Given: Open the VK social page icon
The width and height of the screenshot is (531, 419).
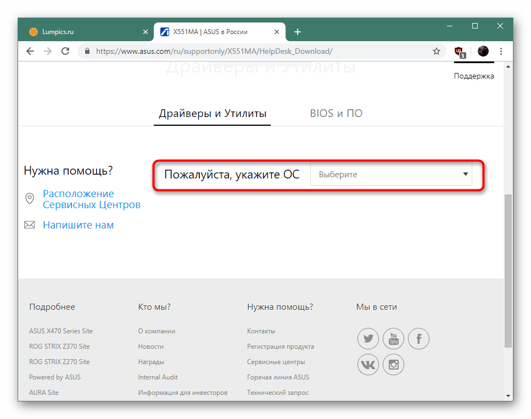Looking at the screenshot, I should (x=368, y=364).
